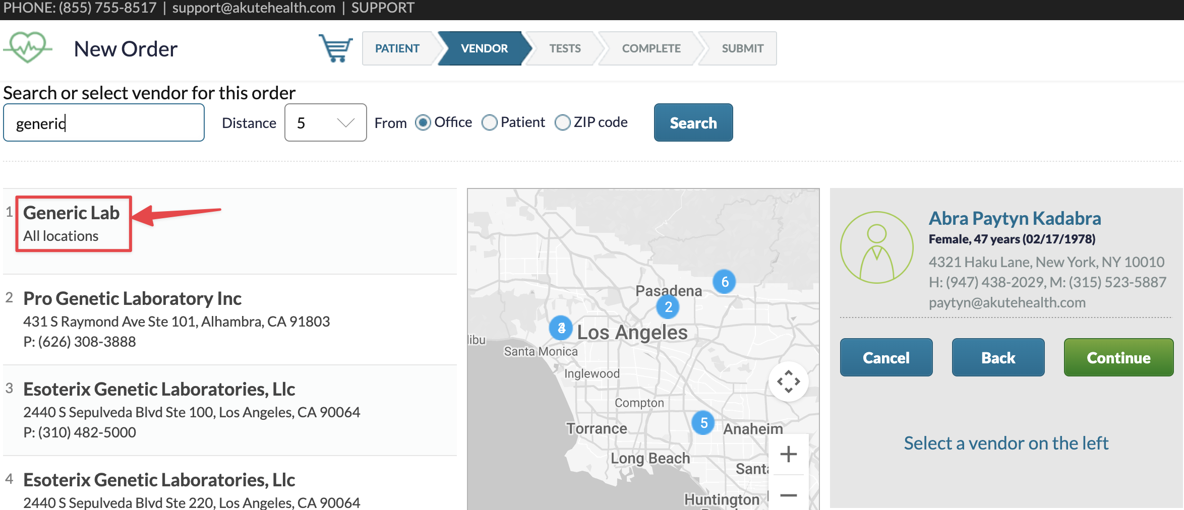Click patient email paytyn@akutehealth.com
Screen dimensions: 1184x510
[x=1007, y=302]
